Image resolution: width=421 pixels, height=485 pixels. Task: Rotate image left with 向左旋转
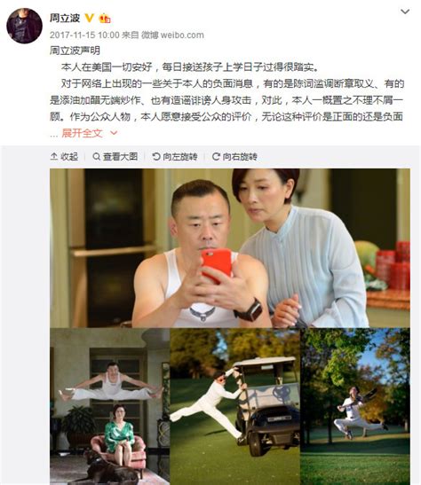point(175,157)
